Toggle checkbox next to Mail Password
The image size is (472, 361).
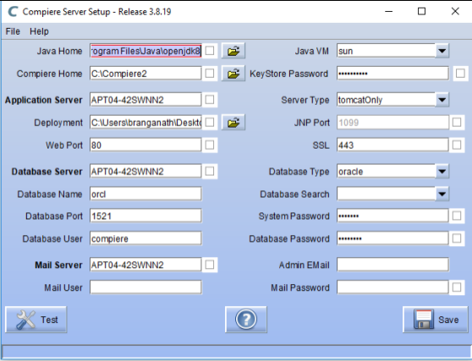click(x=457, y=287)
